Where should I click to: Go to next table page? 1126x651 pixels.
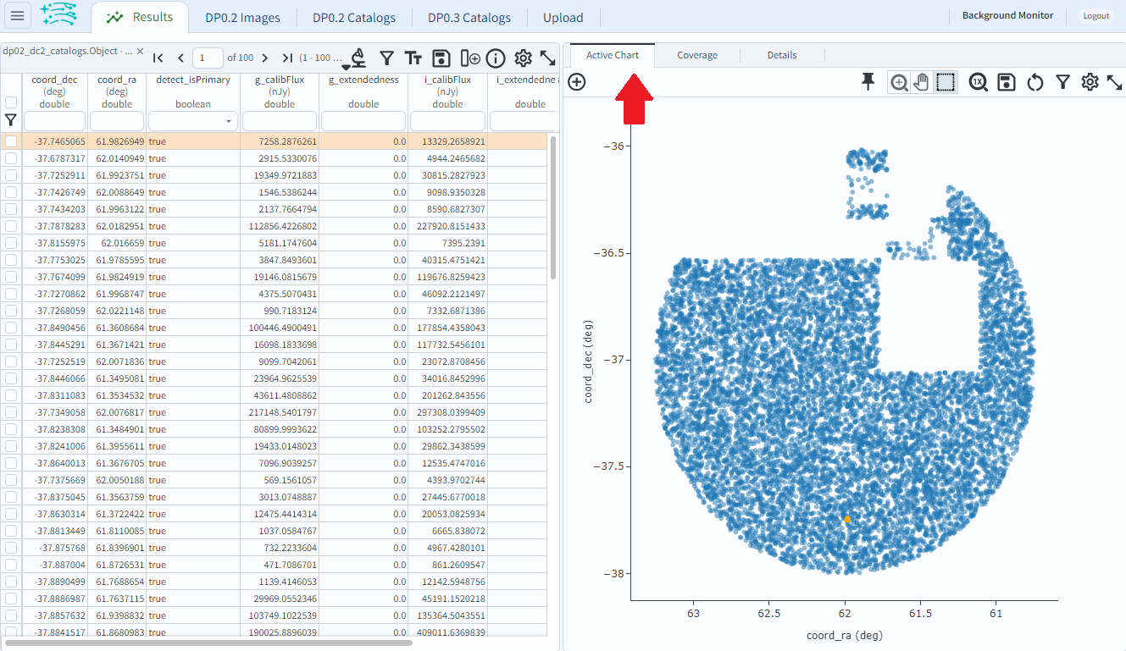pyautogui.click(x=264, y=58)
